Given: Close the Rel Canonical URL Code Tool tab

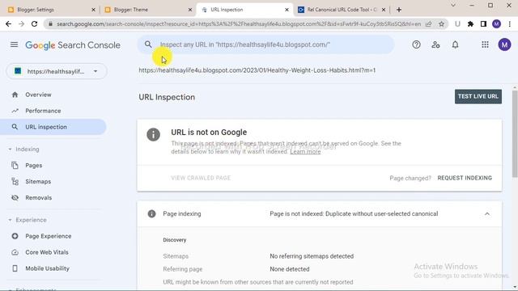Looking at the screenshot, I should (x=384, y=10).
